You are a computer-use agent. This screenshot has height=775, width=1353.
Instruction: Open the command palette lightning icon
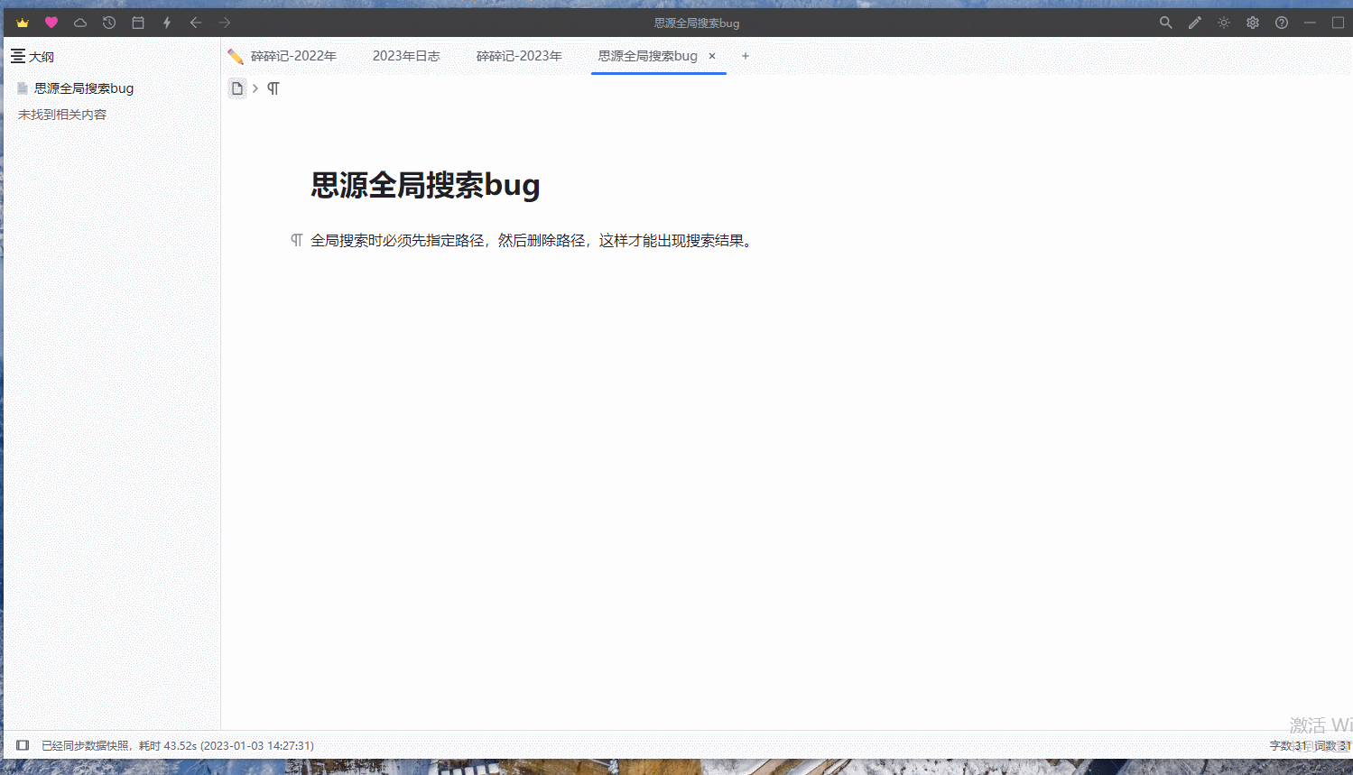166,23
